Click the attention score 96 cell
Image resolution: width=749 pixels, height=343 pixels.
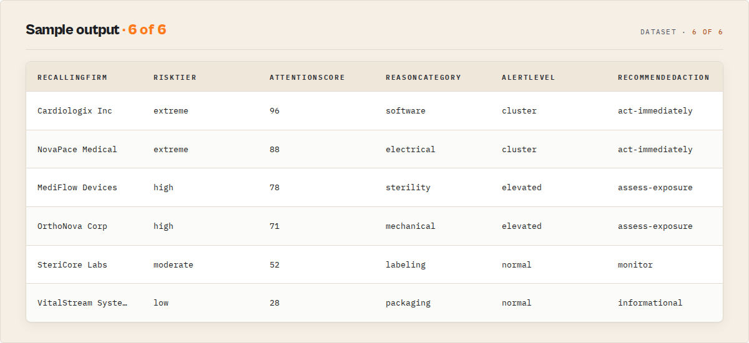point(275,111)
